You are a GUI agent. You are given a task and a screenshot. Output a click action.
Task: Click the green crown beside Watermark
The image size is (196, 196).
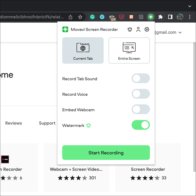click(88, 125)
